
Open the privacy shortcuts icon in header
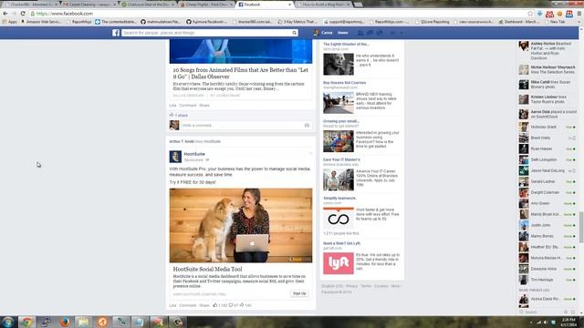pos(392,33)
